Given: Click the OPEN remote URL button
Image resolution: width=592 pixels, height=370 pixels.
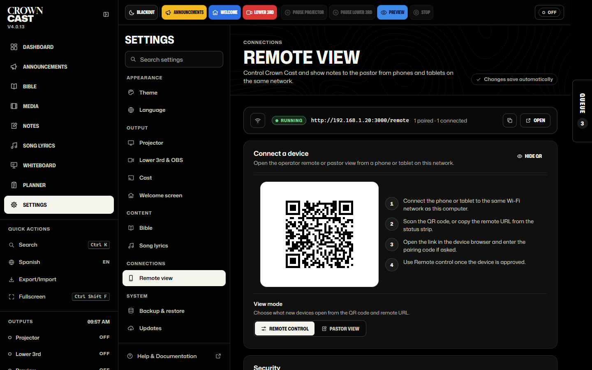Looking at the screenshot, I should 535,120.
